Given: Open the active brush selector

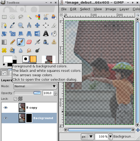Looking at the screenshot, I should point(26,59).
